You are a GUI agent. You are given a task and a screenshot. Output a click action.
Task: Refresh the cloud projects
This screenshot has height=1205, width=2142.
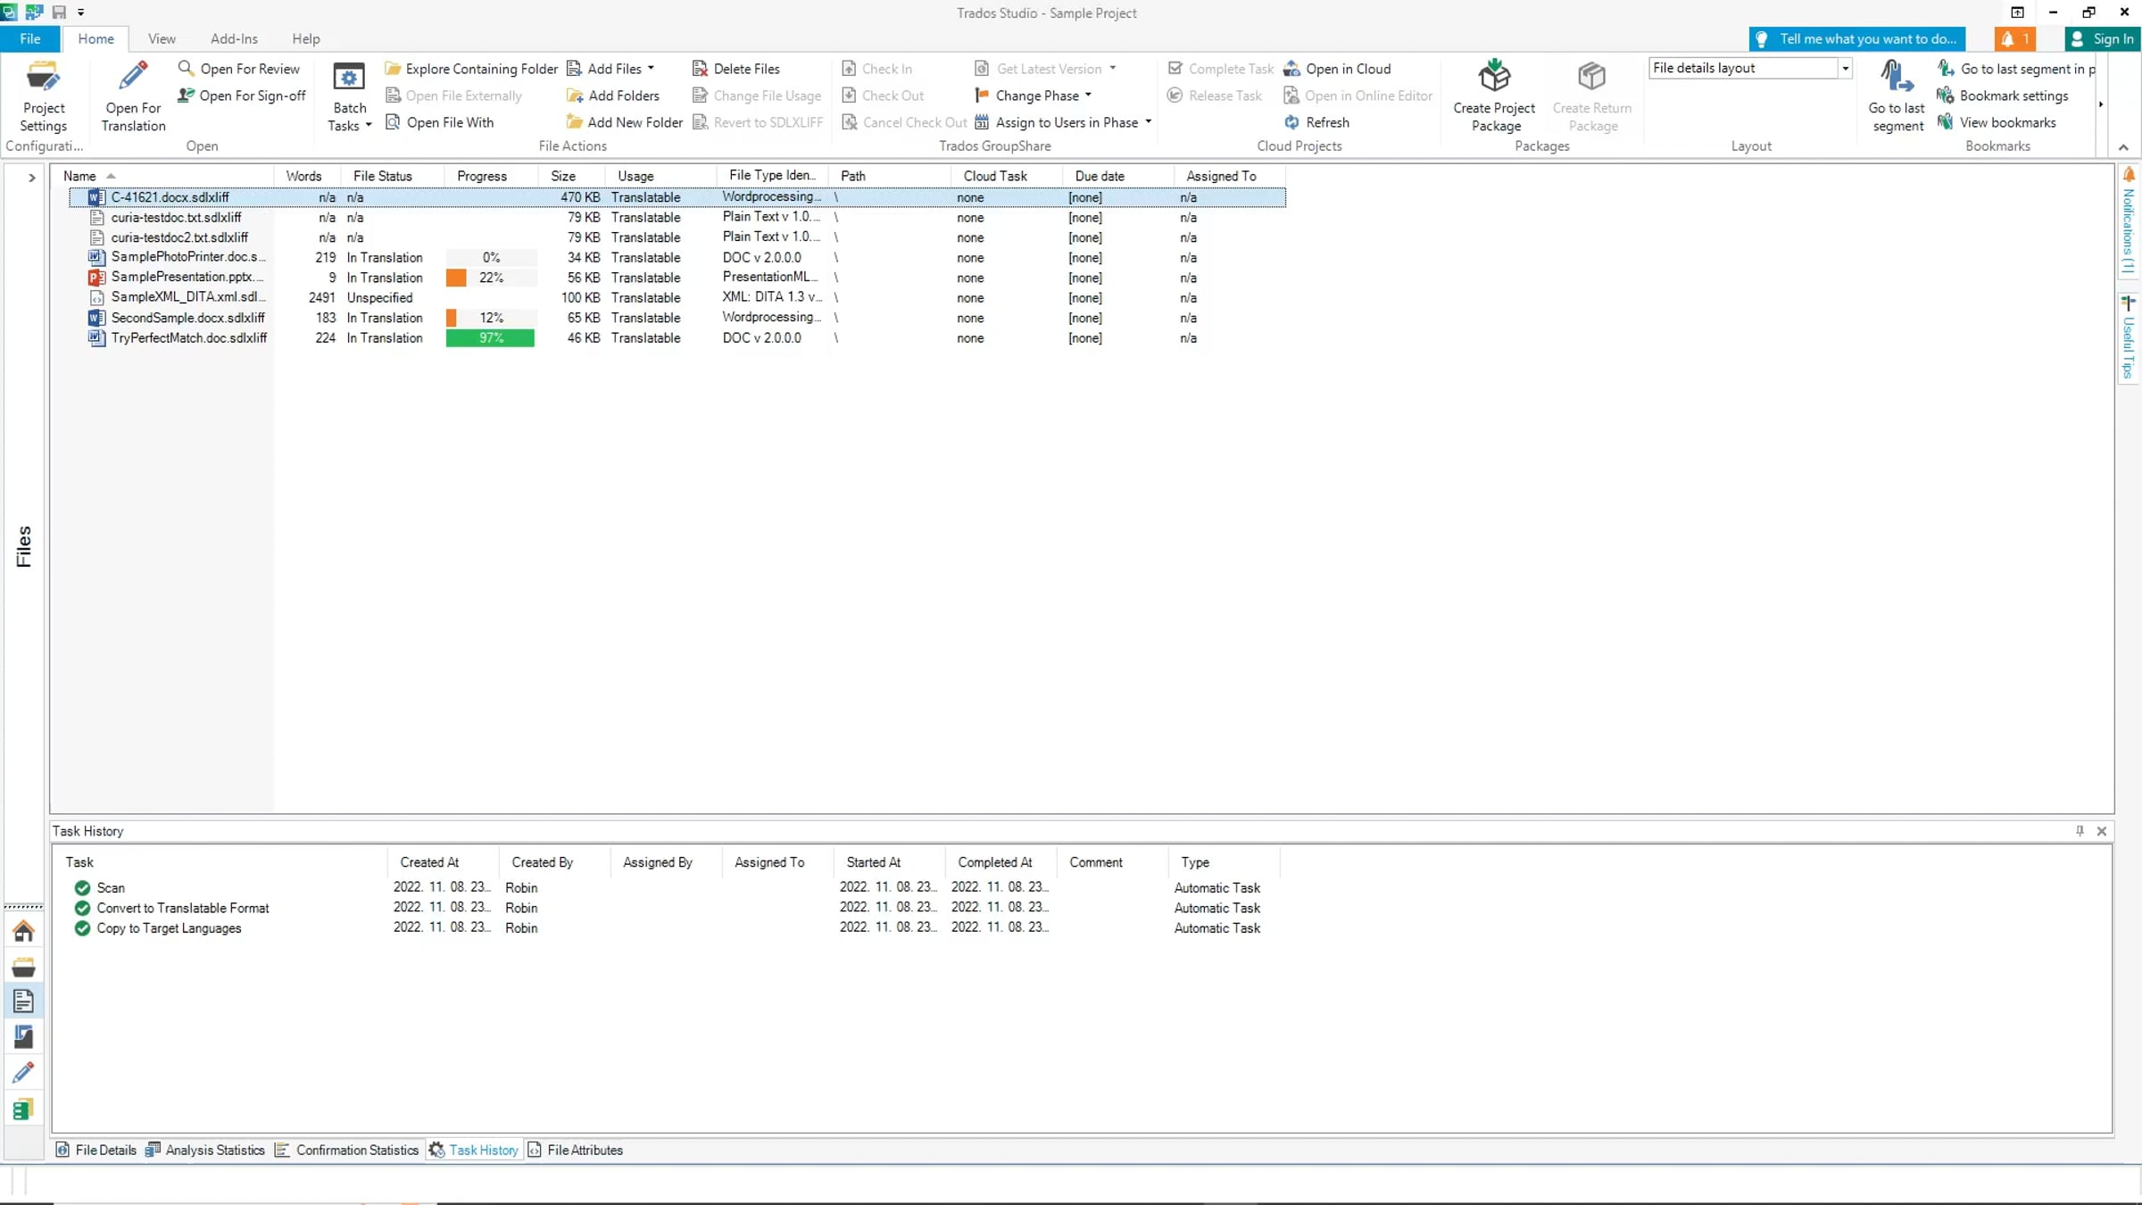click(1316, 122)
